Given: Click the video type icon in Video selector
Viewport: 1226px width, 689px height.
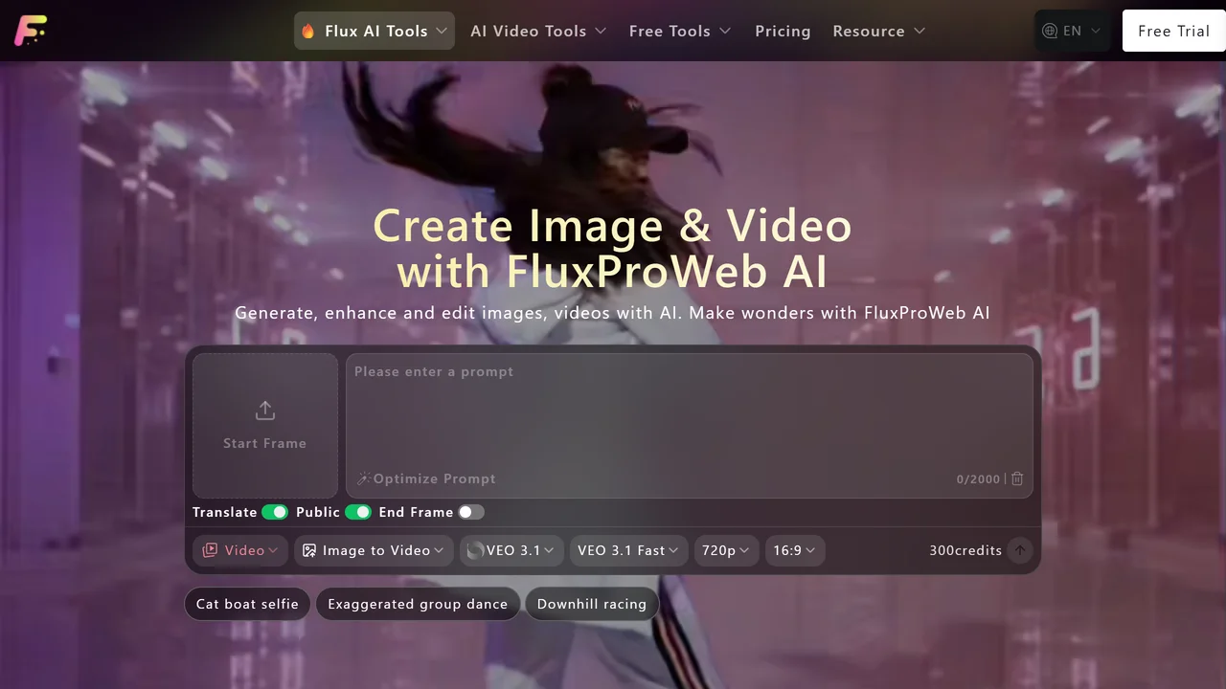Looking at the screenshot, I should (211, 550).
